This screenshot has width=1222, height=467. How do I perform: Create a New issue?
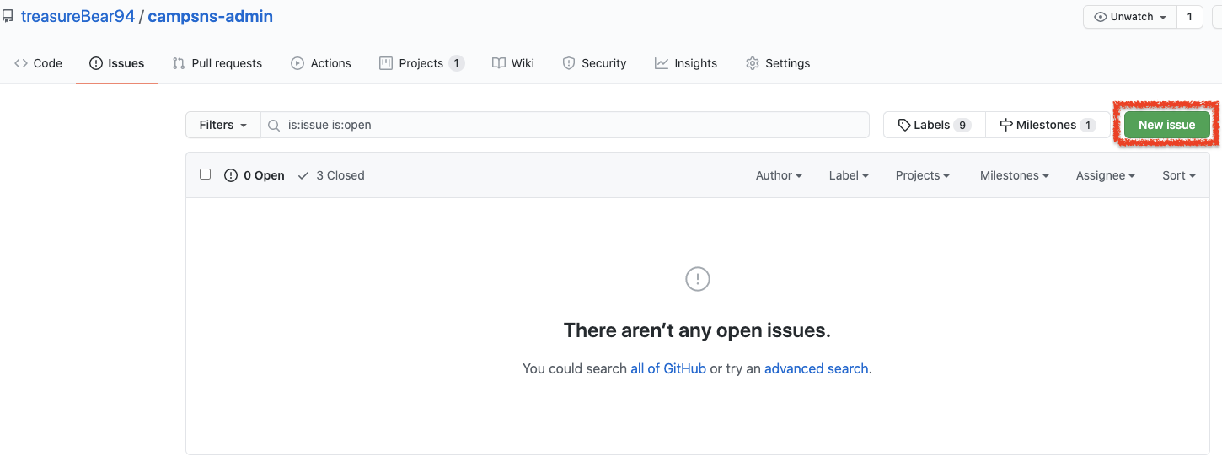tap(1166, 125)
